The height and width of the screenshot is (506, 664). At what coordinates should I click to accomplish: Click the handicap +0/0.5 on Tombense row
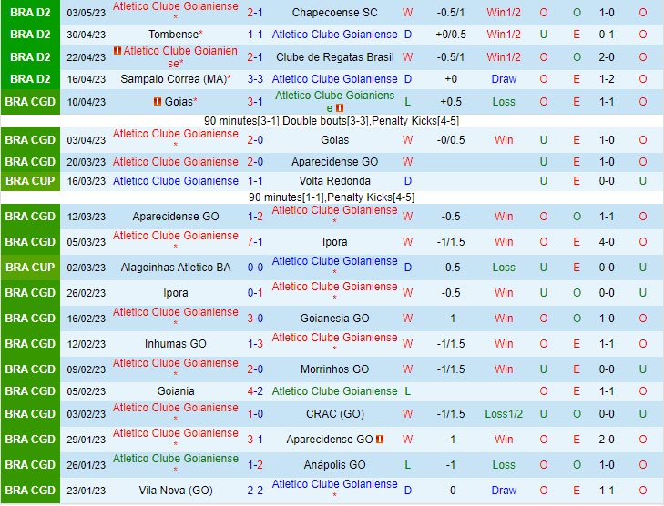click(x=451, y=35)
